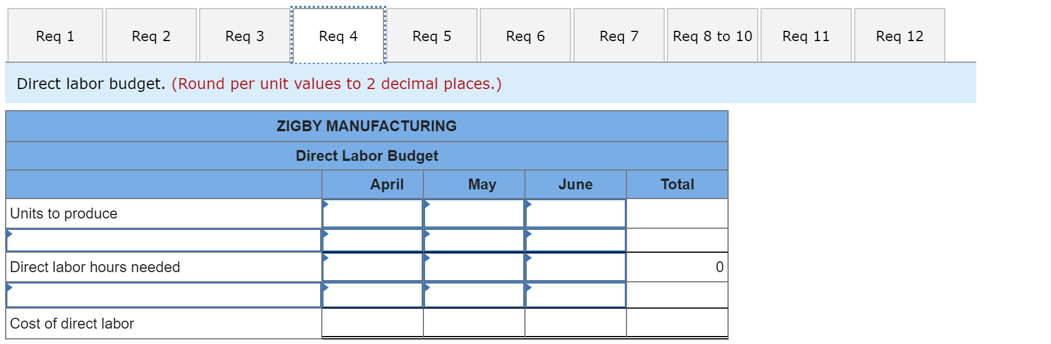
Task: Re-select the active Req 4 tab
Action: pyautogui.click(x=338, y=35)
